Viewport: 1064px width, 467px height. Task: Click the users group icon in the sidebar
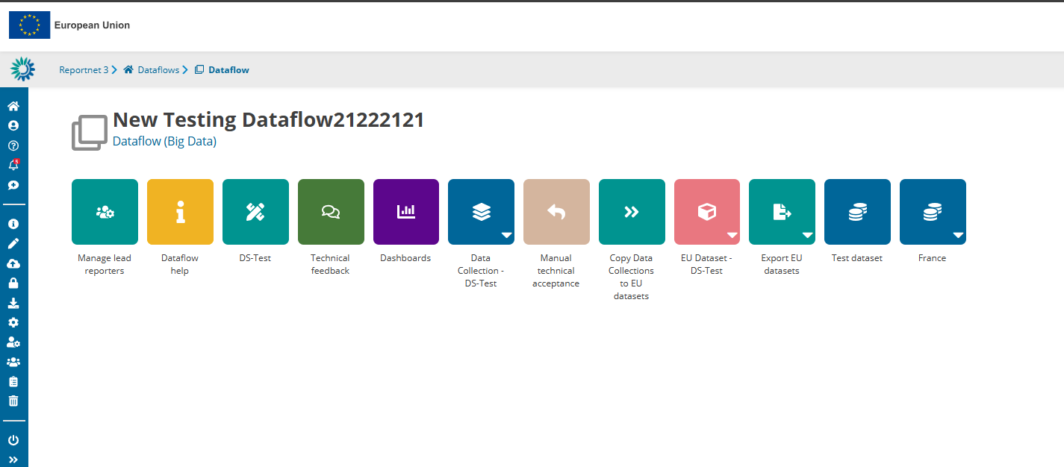(x=13, y=362)
